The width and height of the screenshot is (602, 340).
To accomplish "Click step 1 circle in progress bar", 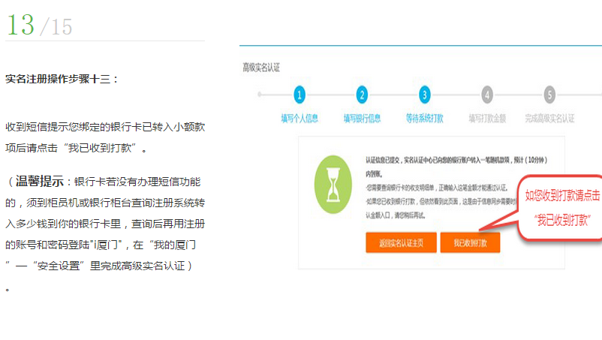I will tap(299, 95).
